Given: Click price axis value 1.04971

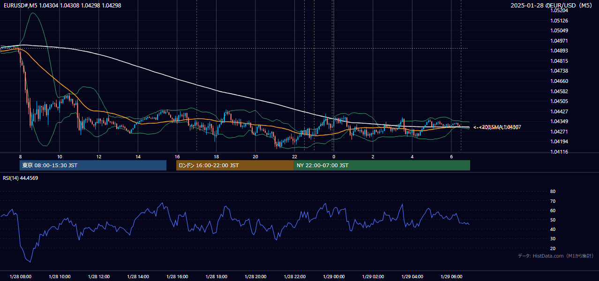Looking at the screenshot, I should (x=559, y=41).
